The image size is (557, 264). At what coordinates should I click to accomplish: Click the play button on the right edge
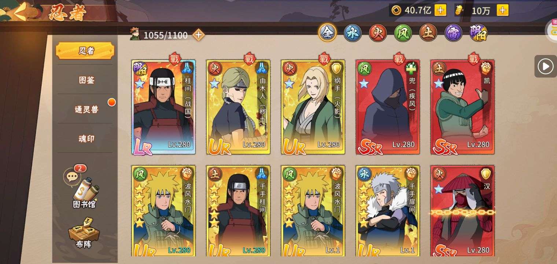(545, 66)
